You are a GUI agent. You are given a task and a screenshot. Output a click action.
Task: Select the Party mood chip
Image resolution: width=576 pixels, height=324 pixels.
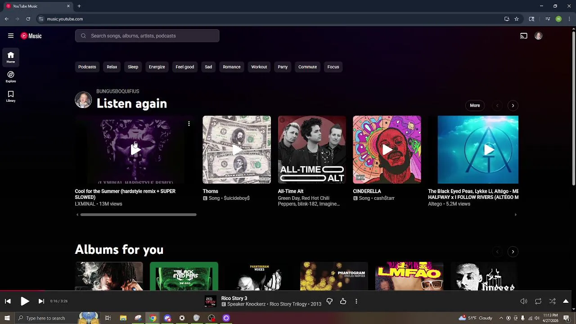click(x=283, y=67)
